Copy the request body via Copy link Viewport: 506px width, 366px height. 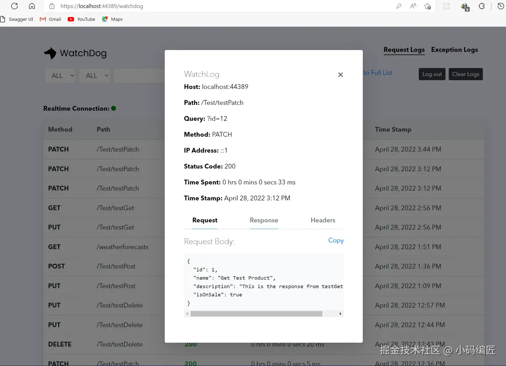pos(336,240)
